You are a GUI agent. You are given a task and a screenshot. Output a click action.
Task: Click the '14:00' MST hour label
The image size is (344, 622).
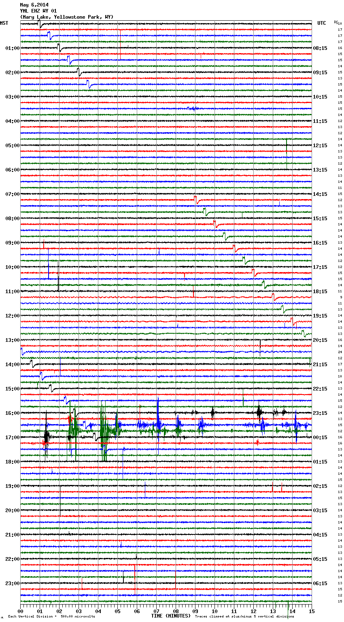click(12, 365)
